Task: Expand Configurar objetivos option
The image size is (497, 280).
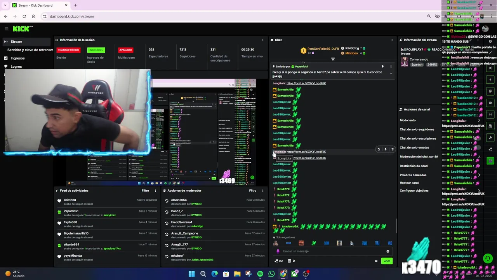Action: click(479, 191)
